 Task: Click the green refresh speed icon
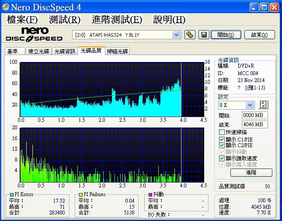point(263,105)
